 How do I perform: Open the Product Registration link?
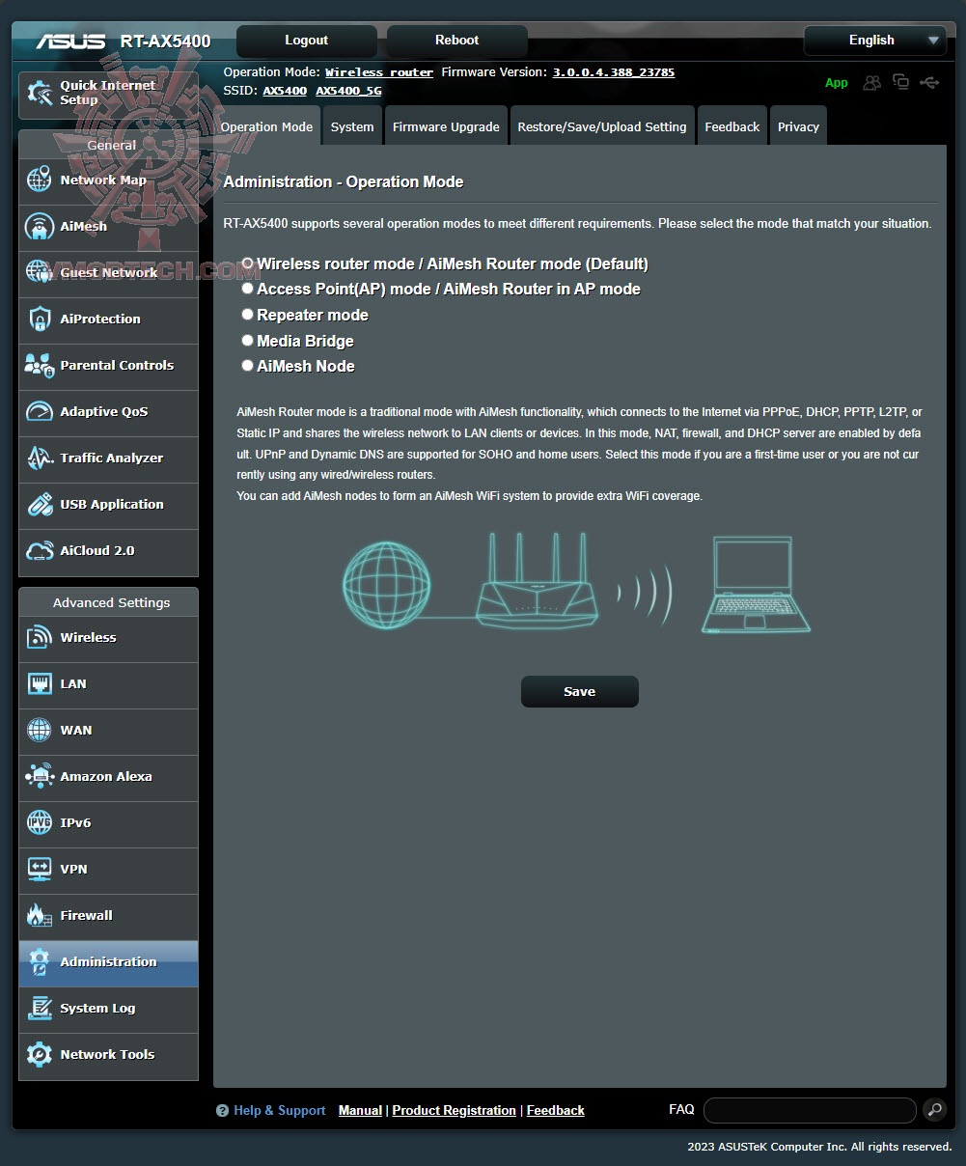pos(454,1111)
